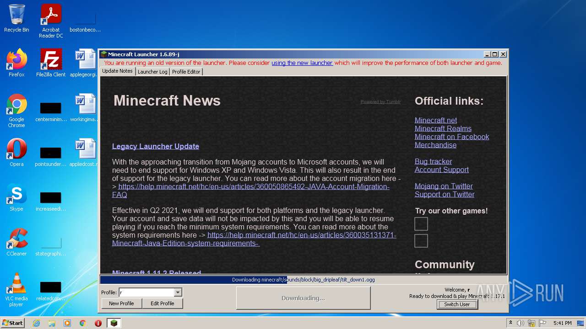Open the appliedcost Word document icon
Image resolution: width=586 pixels, height=329 pixels.
point(85,153)
